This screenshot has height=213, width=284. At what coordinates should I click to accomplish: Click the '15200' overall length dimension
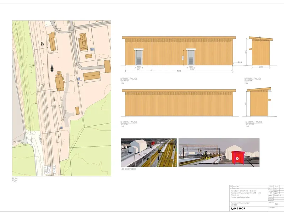tap(179, 71)
